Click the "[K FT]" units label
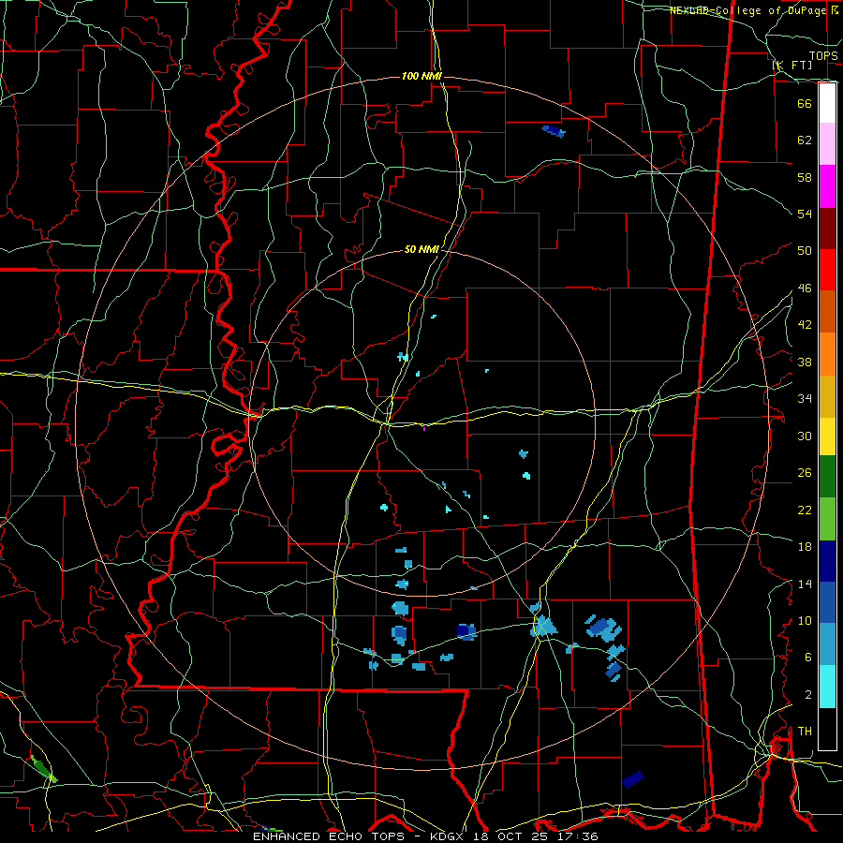The image size is (843, 843). 791,65
